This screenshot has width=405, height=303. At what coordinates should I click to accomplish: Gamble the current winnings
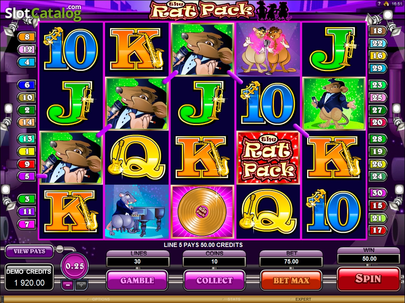(137, 280)
